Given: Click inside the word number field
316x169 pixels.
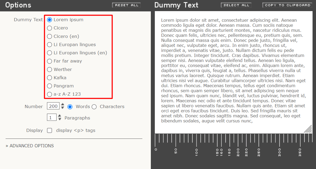Looking at the screenshot, I should click(53, 106).
